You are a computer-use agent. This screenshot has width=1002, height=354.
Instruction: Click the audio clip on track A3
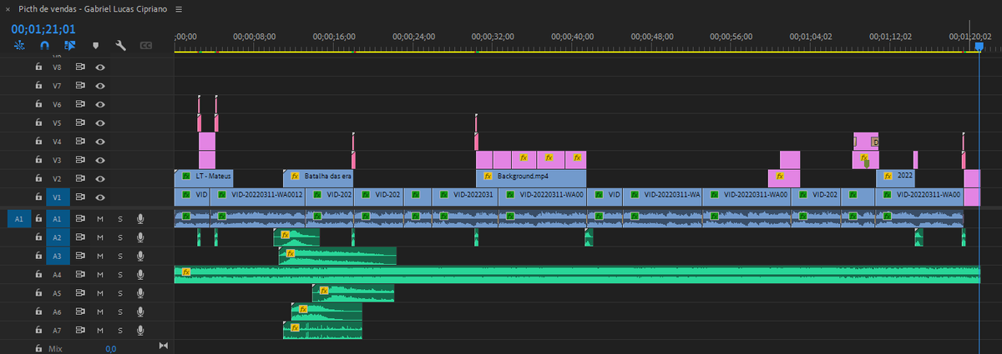pyautogui.click(x=337, y=256)
